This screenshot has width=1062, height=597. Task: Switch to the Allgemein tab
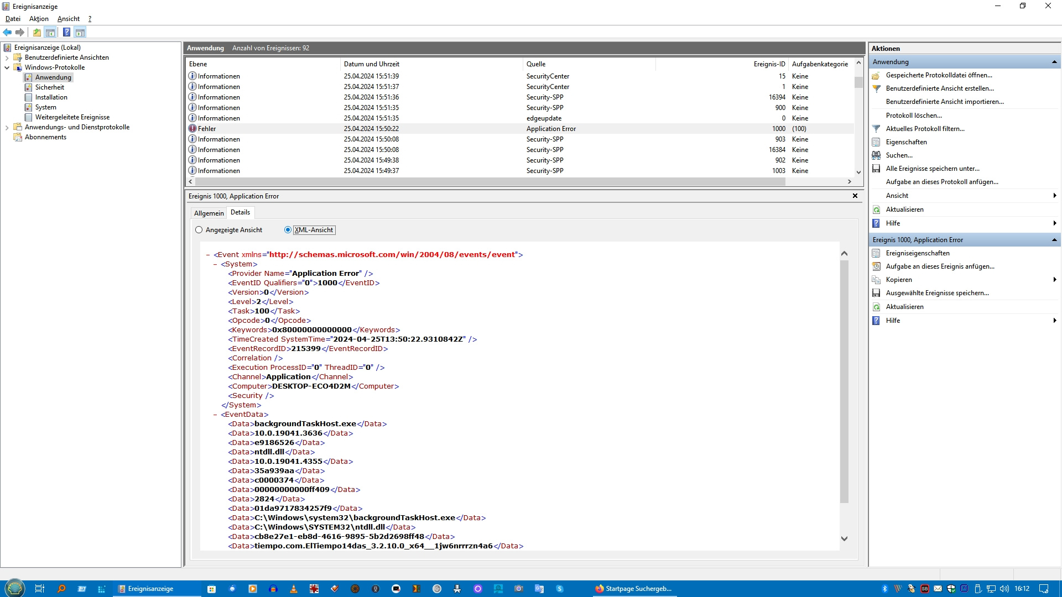[x=209, y=213]
